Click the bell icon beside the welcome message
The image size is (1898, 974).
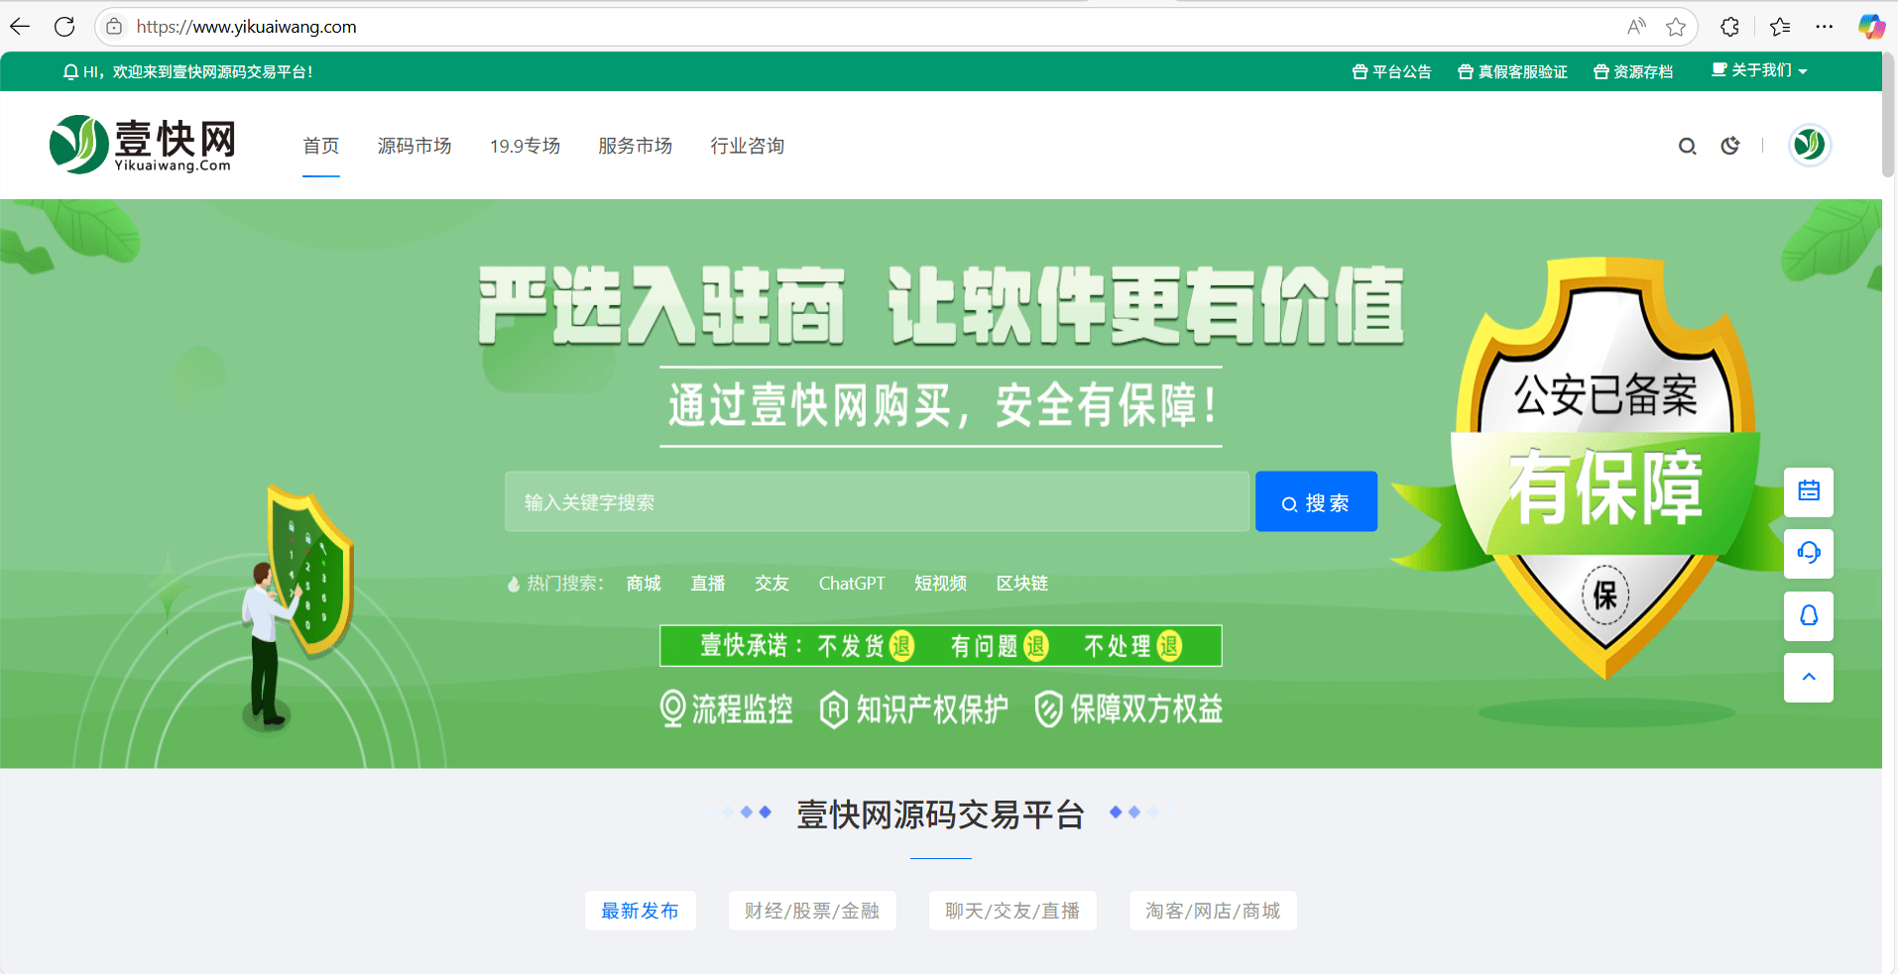(x=70, y=72)
